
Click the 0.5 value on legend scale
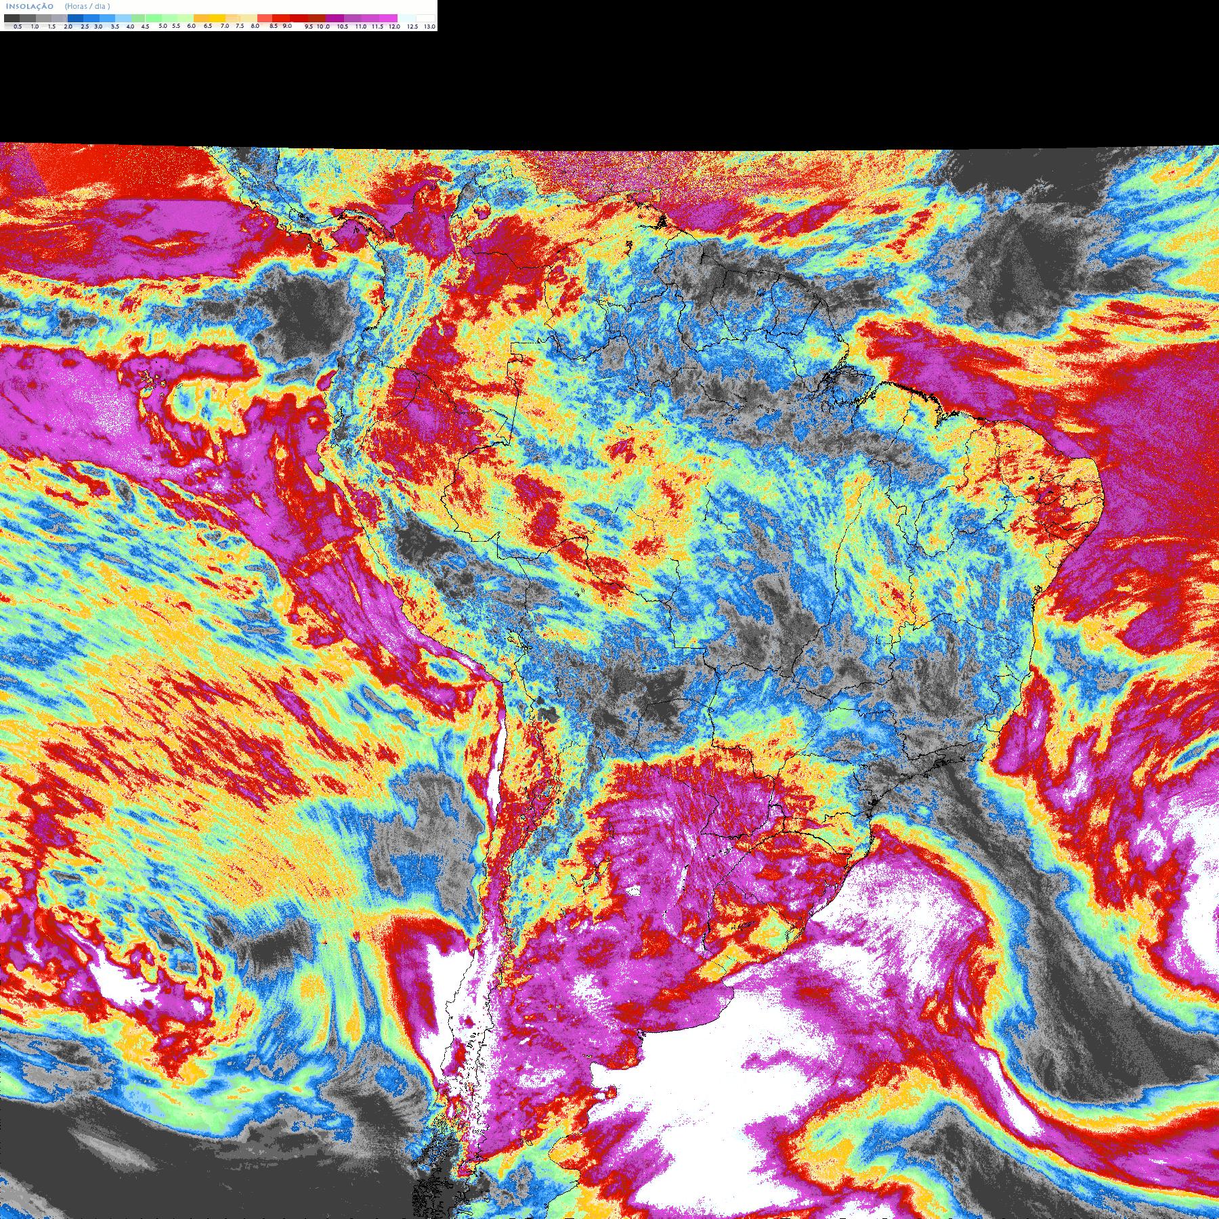point(18,26)
